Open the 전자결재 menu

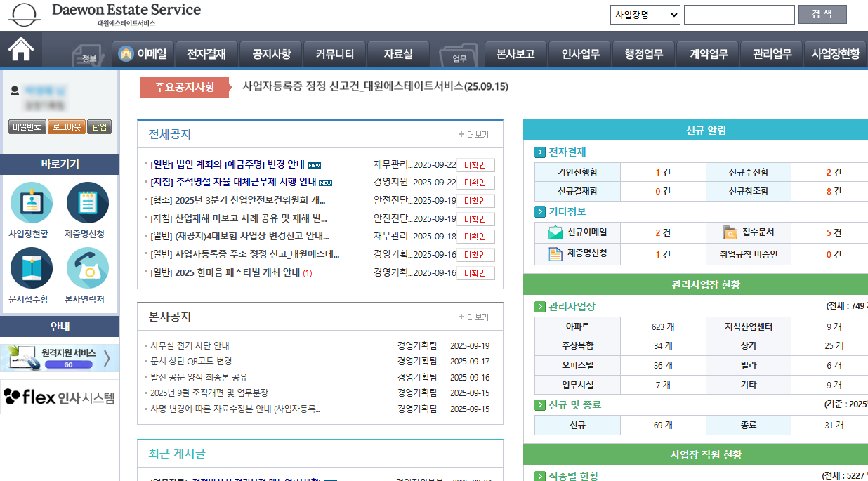coord(206,54)
